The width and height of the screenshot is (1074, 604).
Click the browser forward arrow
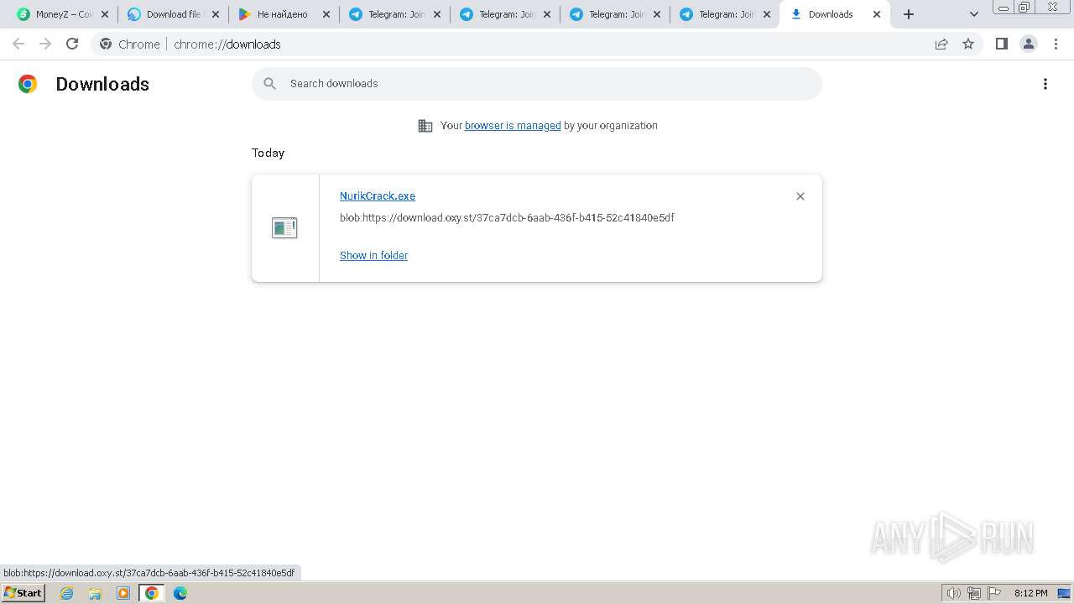point(45,44)
